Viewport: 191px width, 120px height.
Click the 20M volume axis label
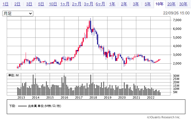176,82
